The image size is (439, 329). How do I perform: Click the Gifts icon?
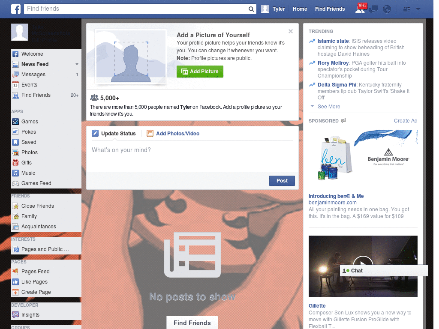[x=15, y=163]
